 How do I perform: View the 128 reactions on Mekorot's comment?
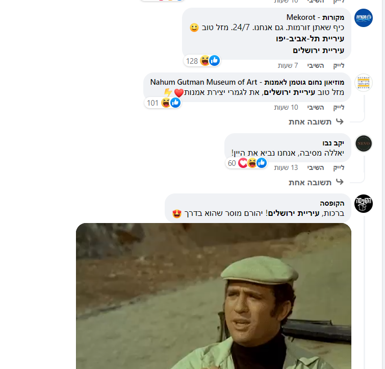tap(202, 61)
